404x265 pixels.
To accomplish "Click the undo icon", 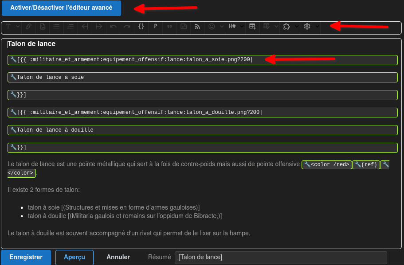I will click(x=113, y=26).
